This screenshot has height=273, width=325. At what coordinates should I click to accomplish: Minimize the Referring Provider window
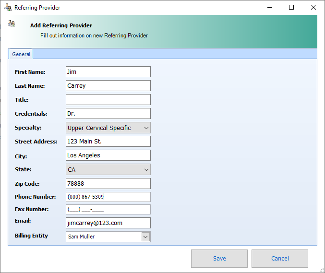[270, 8]
